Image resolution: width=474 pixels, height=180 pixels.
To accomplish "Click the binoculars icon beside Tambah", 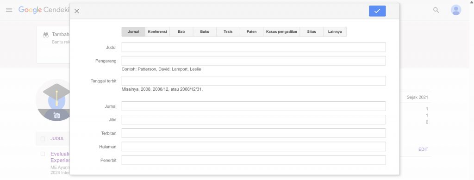I will (46, 35).
